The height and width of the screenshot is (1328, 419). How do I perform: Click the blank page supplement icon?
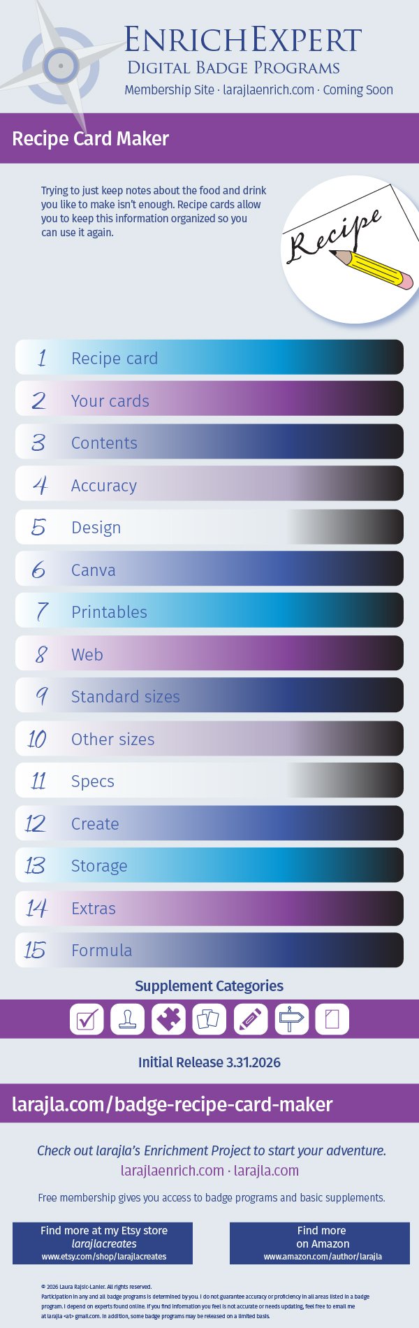click(x=332, y=1019)
